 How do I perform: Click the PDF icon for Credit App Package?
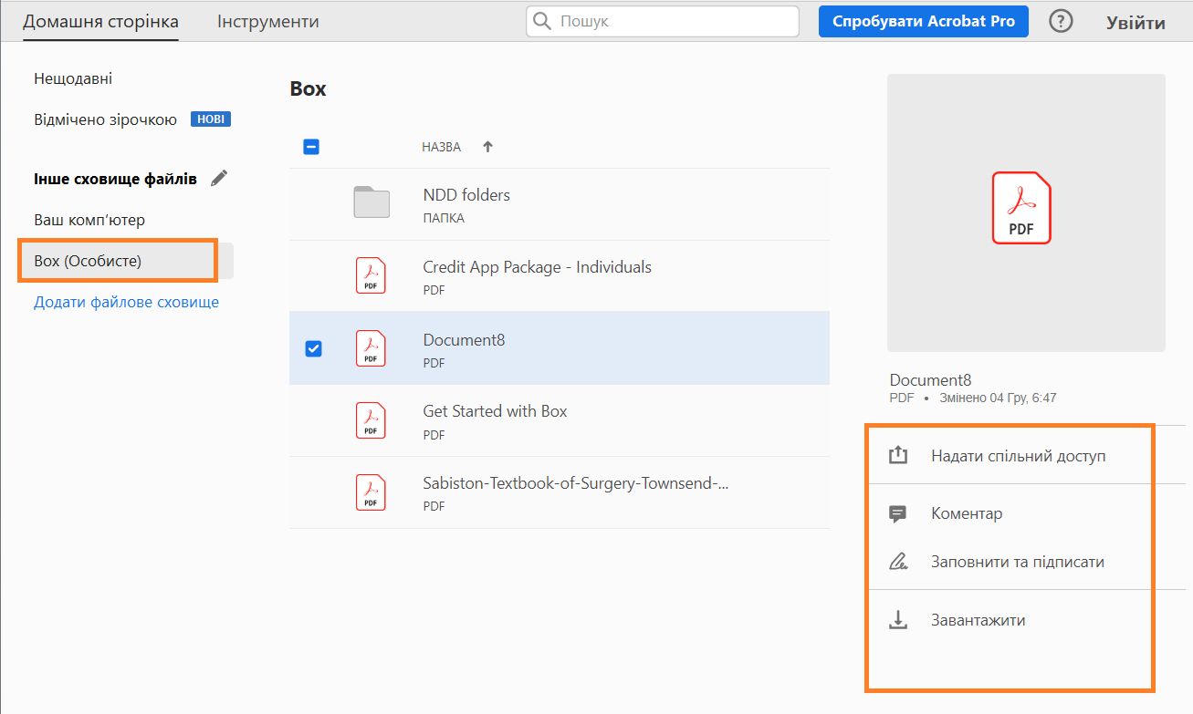pos(371,275)
